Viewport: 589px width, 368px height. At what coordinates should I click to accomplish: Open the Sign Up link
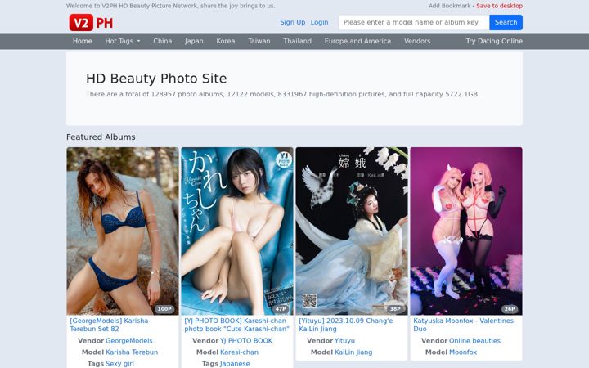(x=293, y=22)
